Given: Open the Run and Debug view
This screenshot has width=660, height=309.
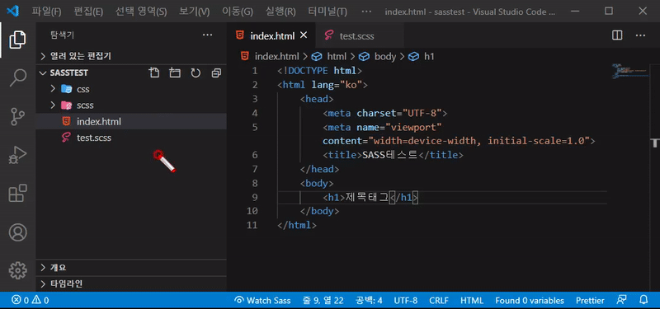Looking at the screenshot, I should [17, 155].
